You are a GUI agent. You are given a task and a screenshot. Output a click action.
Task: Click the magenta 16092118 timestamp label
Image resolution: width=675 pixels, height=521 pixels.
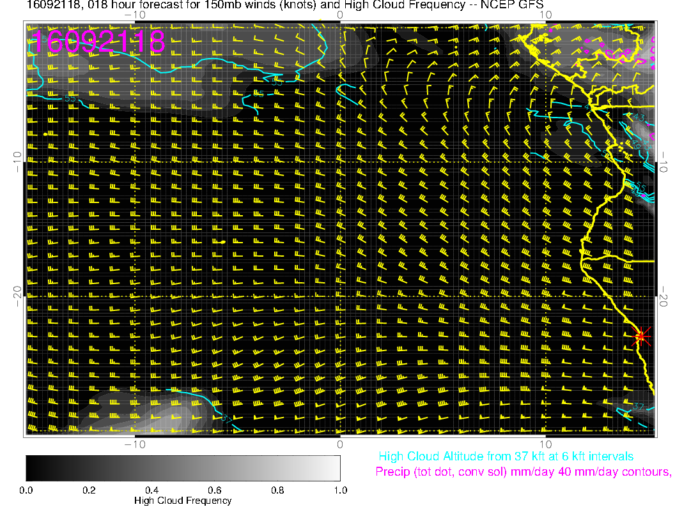pyautogui.click(x=98, y=42)
